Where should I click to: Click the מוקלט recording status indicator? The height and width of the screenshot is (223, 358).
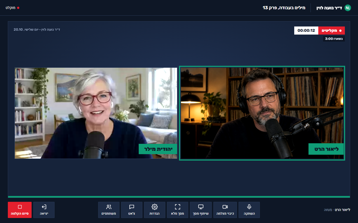click(x=13, y=8)
